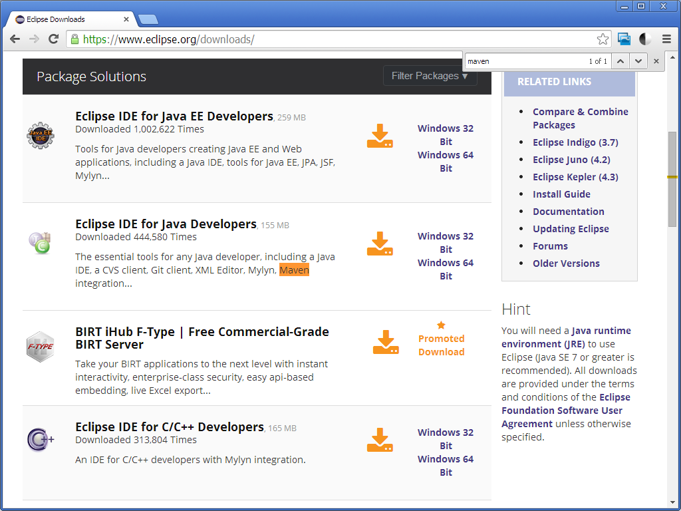Click the Java EE IDE gear logo
The width and height of the screenshot is (681, 511).
pyautogui.click(x=40, y=136)
